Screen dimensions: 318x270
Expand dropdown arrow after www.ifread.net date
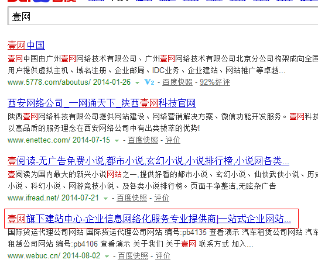(105, 199)
